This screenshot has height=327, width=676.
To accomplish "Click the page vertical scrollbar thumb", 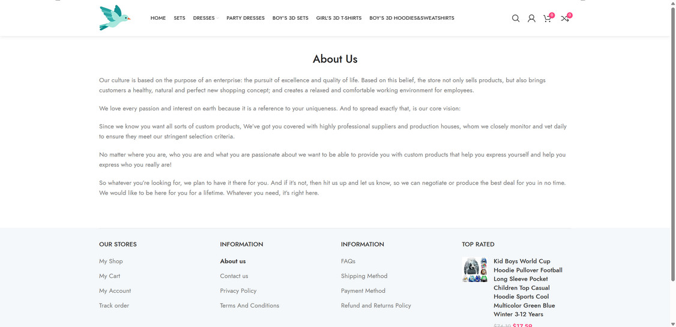I will coord(672,145).
